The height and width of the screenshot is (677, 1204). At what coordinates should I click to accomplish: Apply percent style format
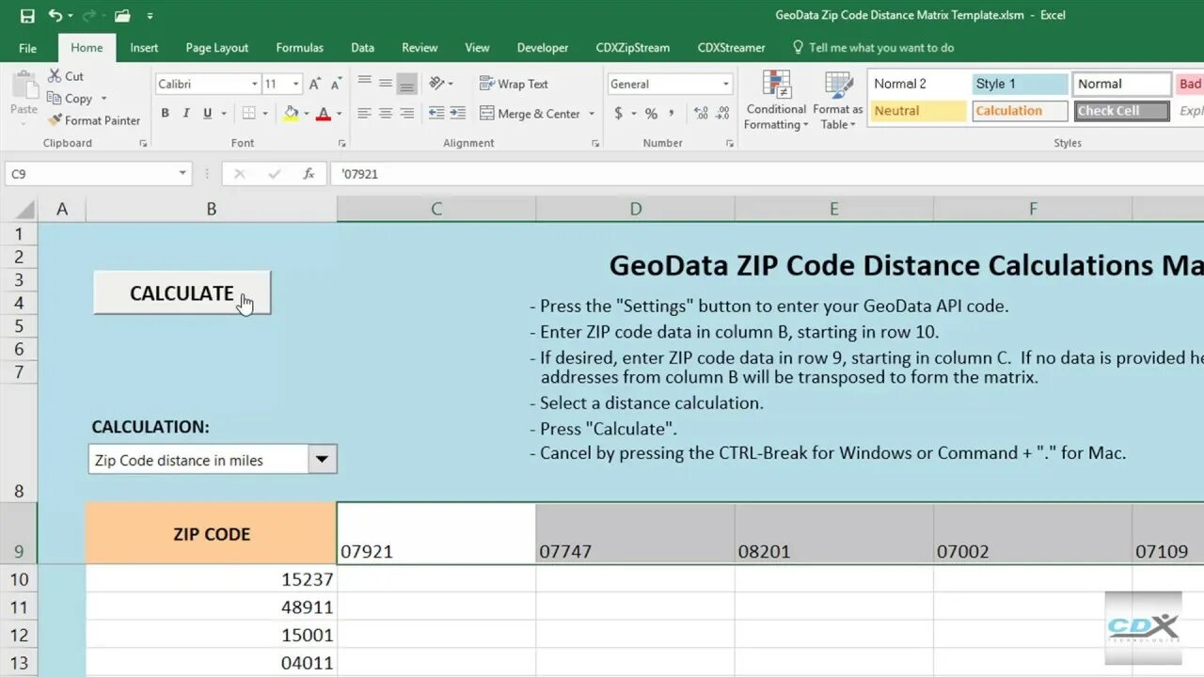click(651, 114)
